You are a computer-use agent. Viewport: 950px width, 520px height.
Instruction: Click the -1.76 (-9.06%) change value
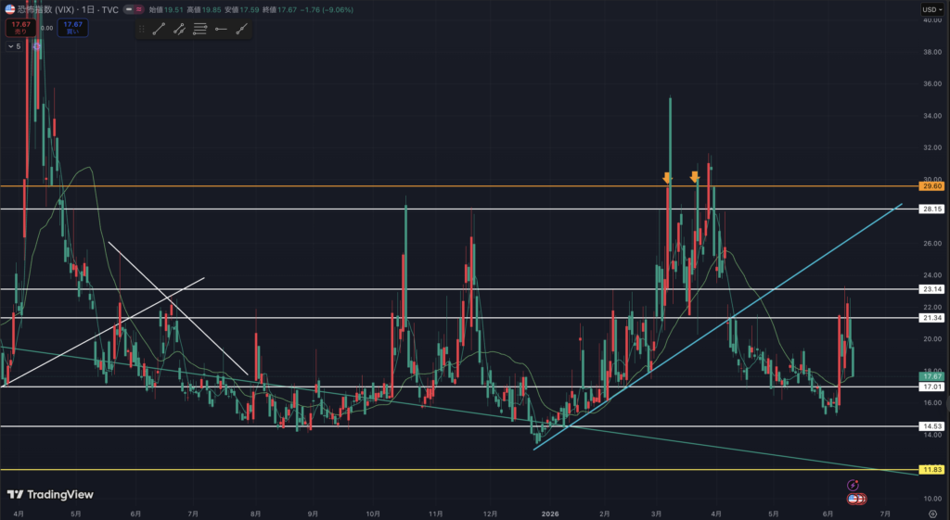[327, 9]
